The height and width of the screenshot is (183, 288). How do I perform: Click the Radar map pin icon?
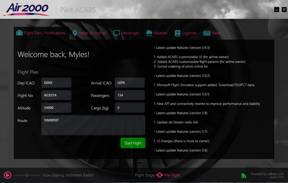pos(75,33)
